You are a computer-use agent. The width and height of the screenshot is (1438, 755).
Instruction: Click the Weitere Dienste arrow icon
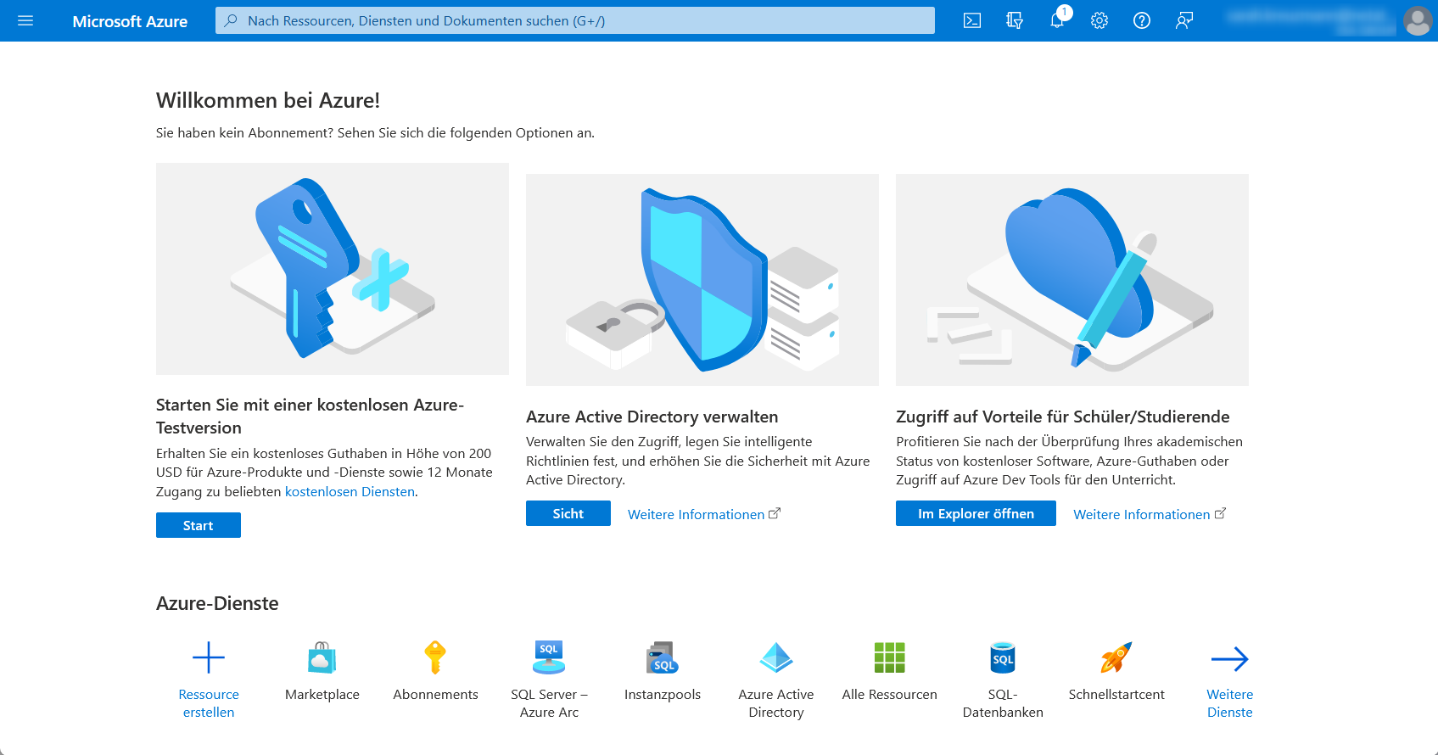[1230, 658]
